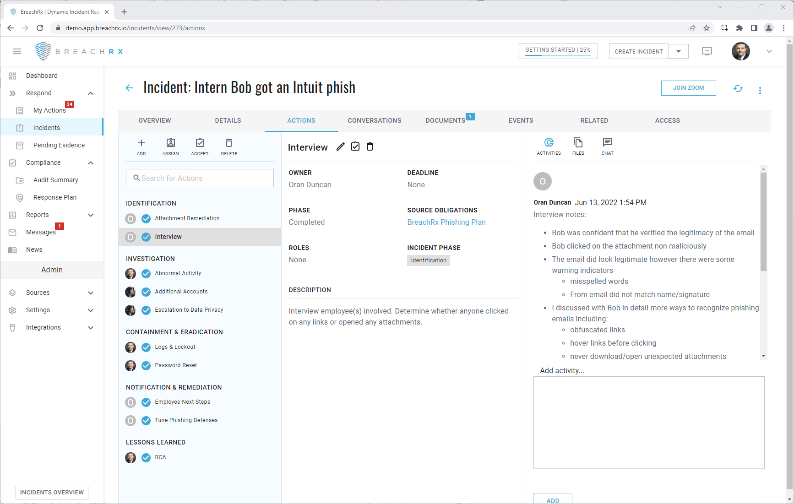Click the Assign action icon
Screen dimensions: 794x504
pos(170,143)
